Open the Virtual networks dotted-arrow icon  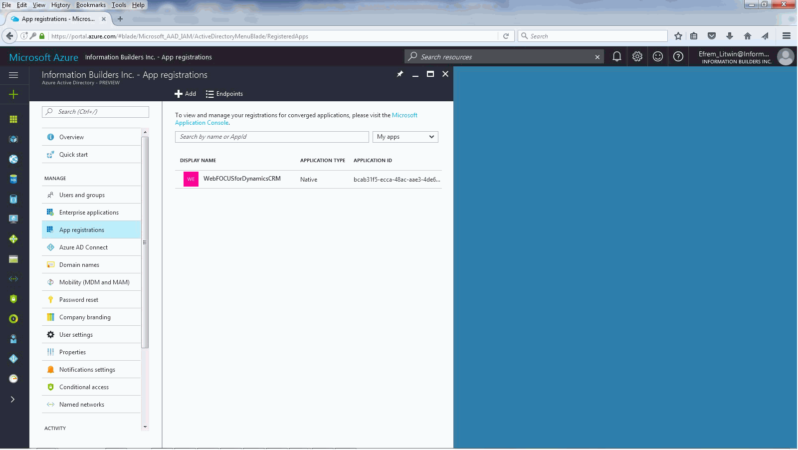click(13, 279)
